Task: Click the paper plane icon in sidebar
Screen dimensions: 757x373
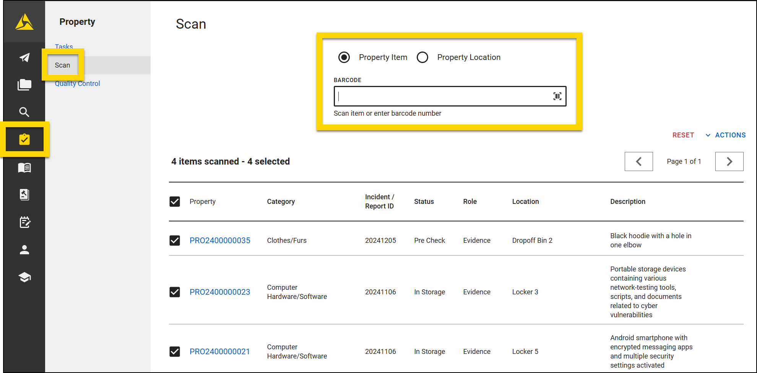Action: pos(24,58)
